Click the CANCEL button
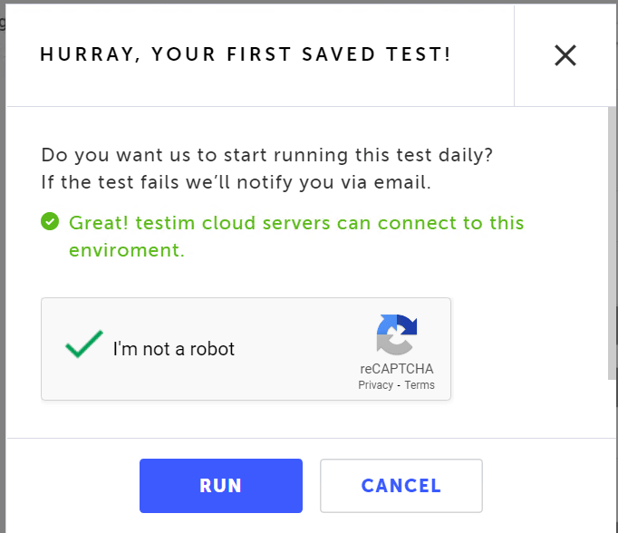618x533 pixels. [401, 486]
